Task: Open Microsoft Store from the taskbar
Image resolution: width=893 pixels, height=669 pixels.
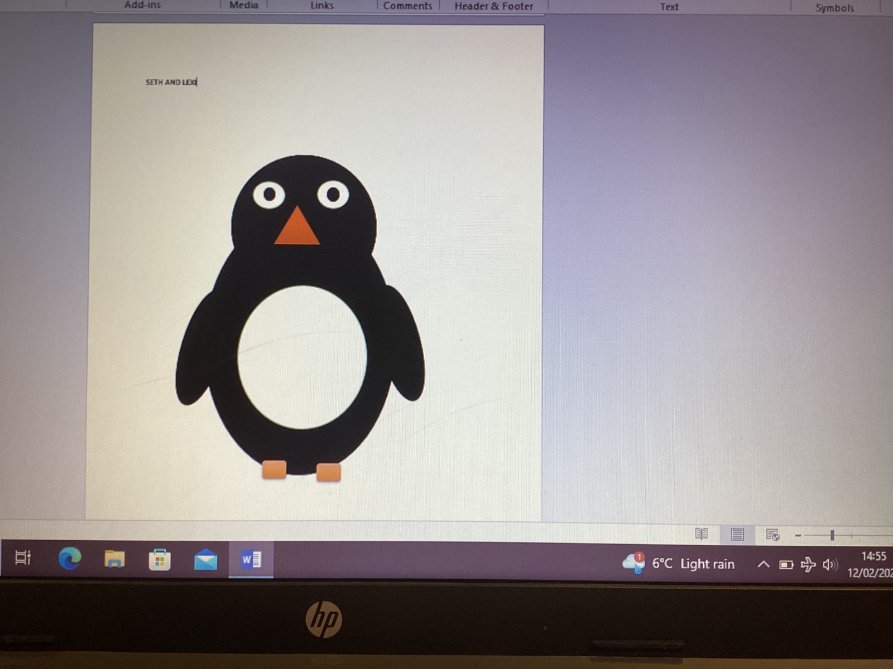Action: [160, 560]
